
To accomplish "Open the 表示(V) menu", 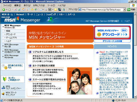I will point(27,5).
